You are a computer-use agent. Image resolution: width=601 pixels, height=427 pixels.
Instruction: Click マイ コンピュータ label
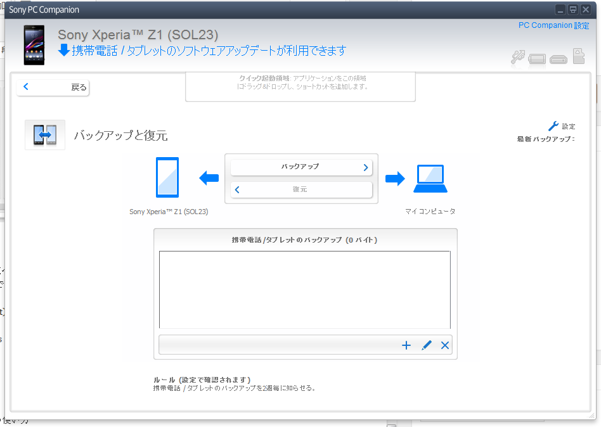[430, 212]
